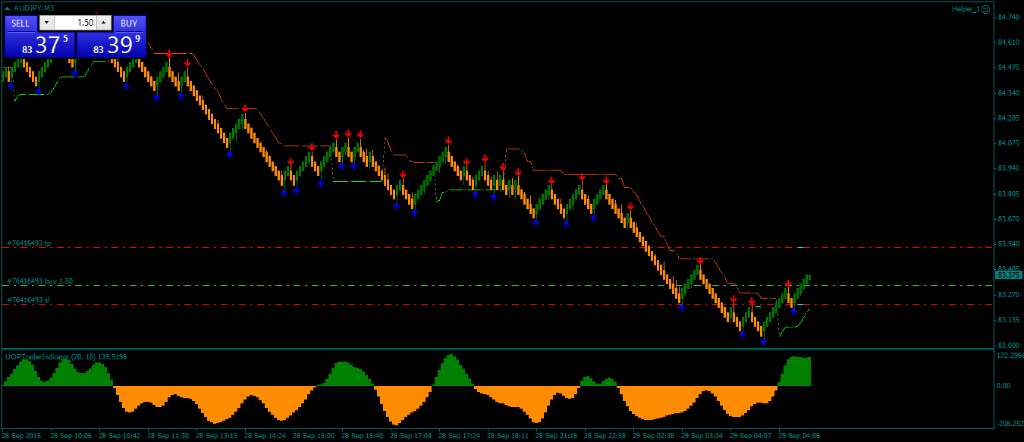Image resolution: width=1024 pixels, height=442 pixels.
Task: Click the Helper_1 smiley face icon
Action: coord(985,9)
